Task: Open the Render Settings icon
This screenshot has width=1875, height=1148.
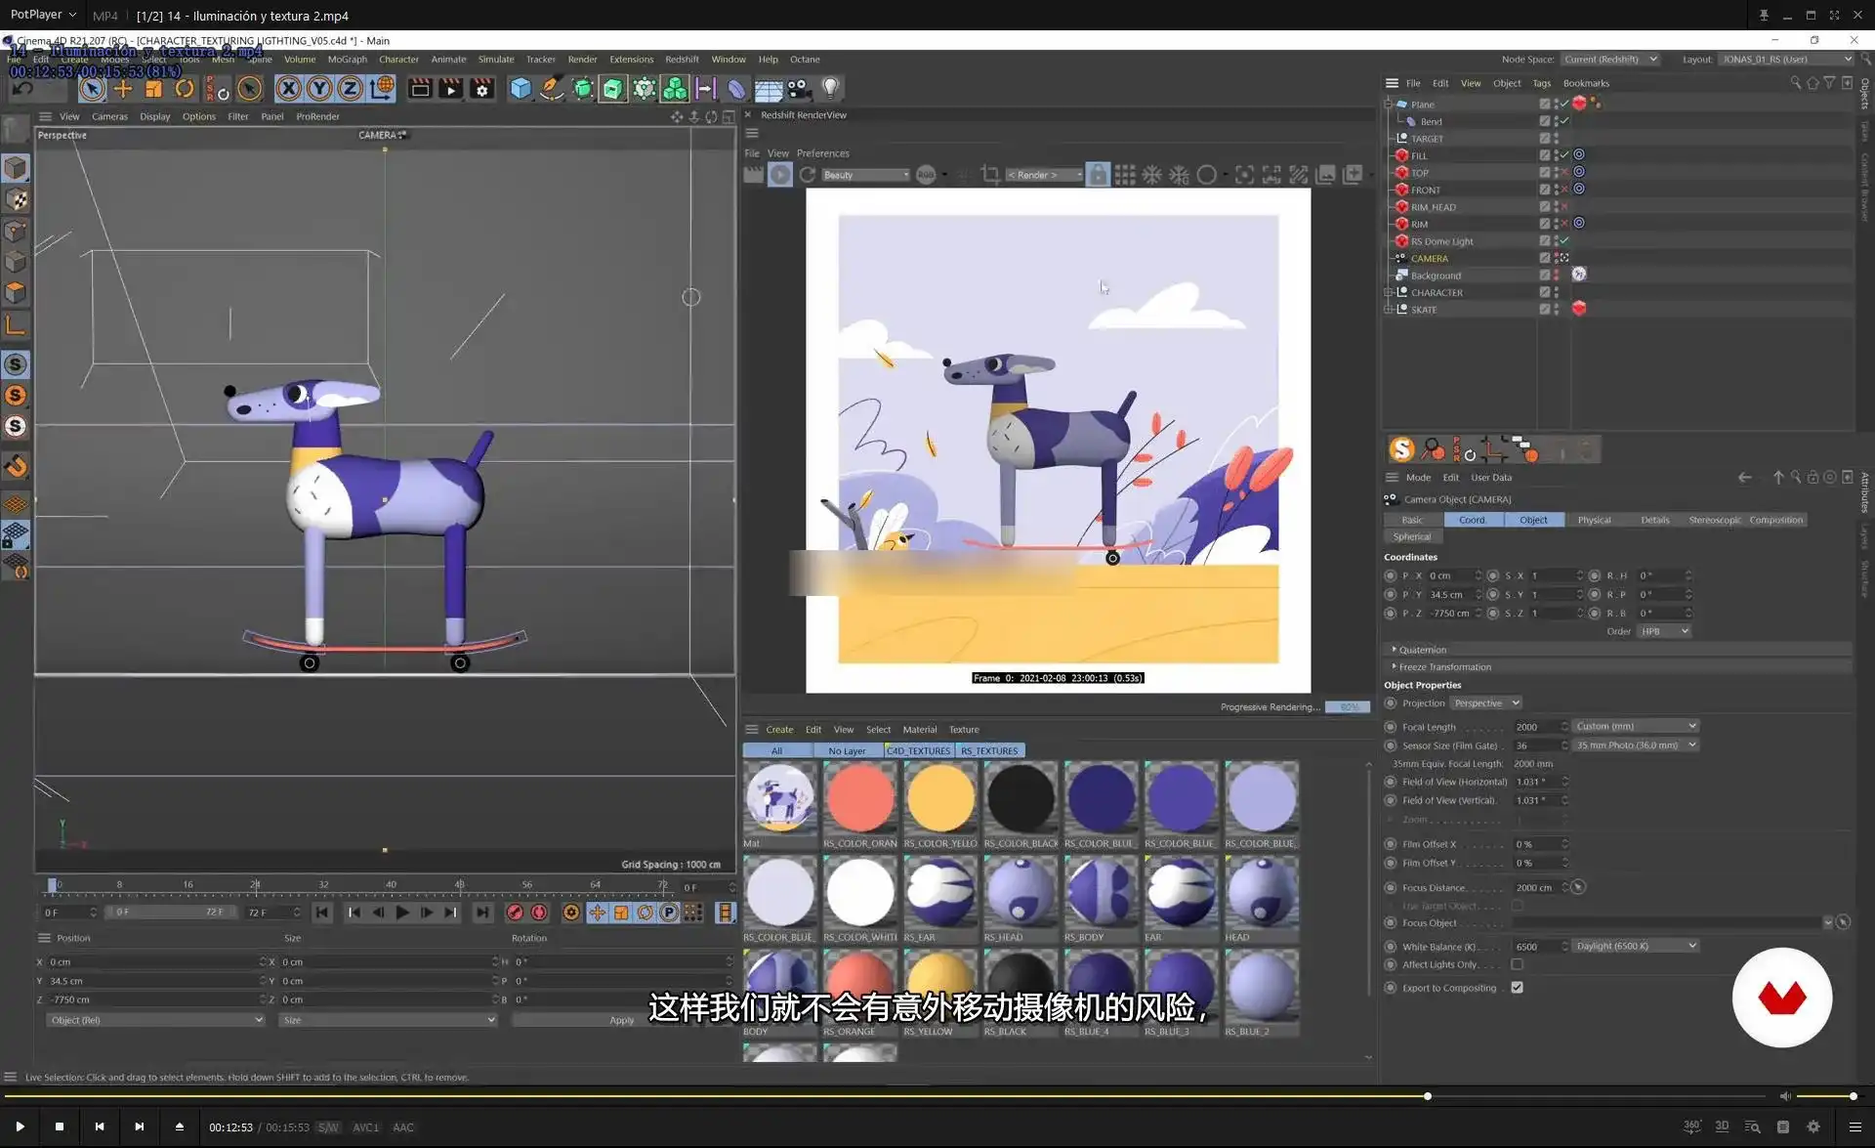Action: point(481,89)
